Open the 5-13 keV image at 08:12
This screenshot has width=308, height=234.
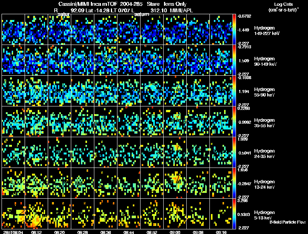36,214
